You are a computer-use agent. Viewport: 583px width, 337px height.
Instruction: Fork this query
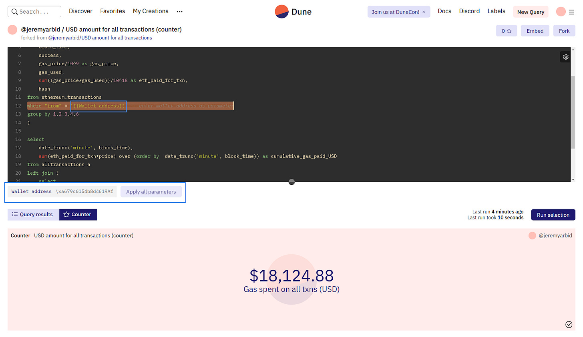pyautogui.click(x=564, y=31)
